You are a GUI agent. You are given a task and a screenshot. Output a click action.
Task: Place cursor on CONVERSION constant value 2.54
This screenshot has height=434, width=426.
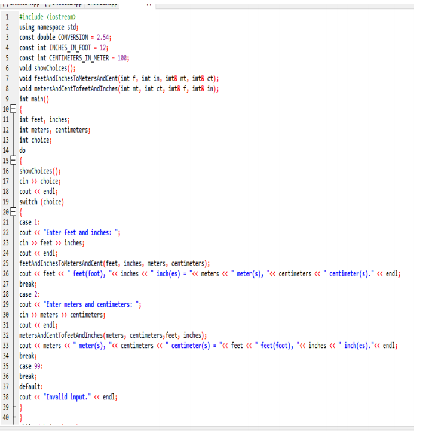[x=103, y=38]
